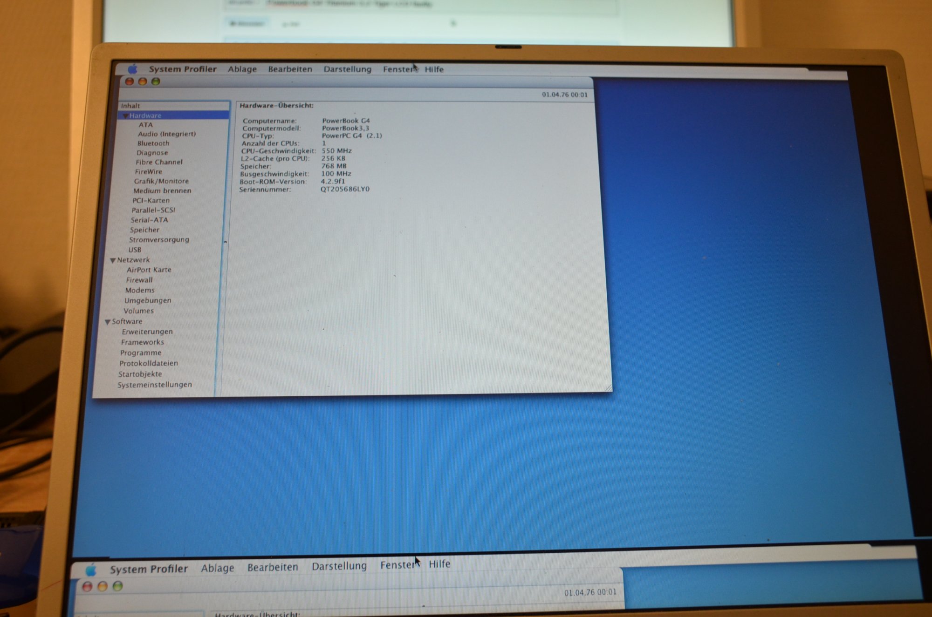Click the CPU-Geschwindigkeit value 550 MHz
The image size is (932, 617).
pyautogui.click(x=336, y=151)
